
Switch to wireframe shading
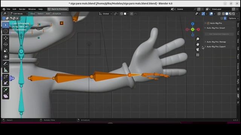coord(223,14)
